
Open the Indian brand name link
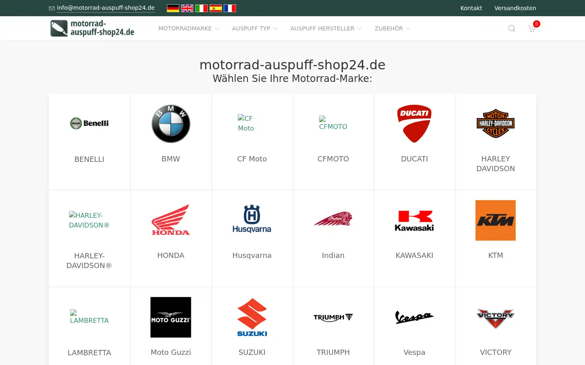333,255
